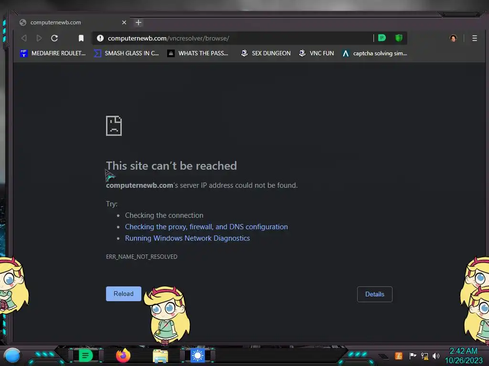Open the user profile avatar
Screen dimensions: 489x366
click(x=453, y=38)
